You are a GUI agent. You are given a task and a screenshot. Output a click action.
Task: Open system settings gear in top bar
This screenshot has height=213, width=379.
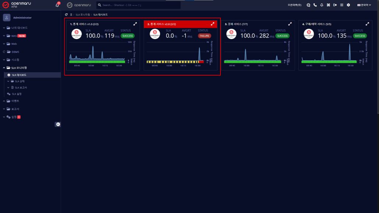(347, 5)
